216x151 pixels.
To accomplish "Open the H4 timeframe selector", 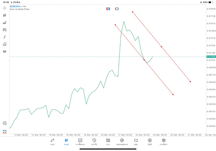I will pos(5,52).
